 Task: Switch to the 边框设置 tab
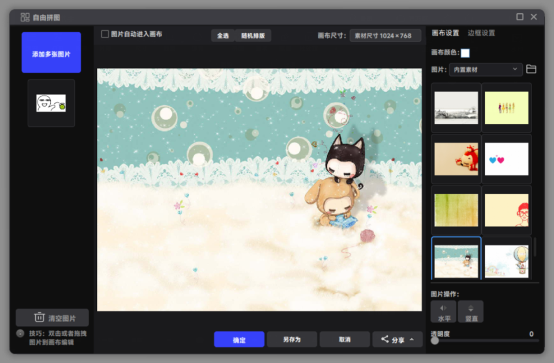481,33
